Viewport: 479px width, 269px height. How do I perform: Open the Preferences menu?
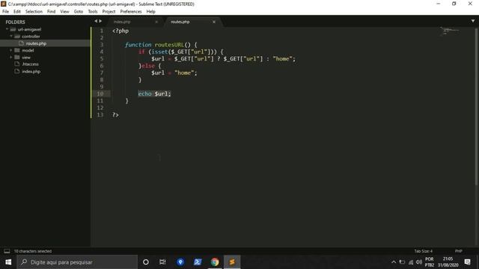(x=131, y=12)
